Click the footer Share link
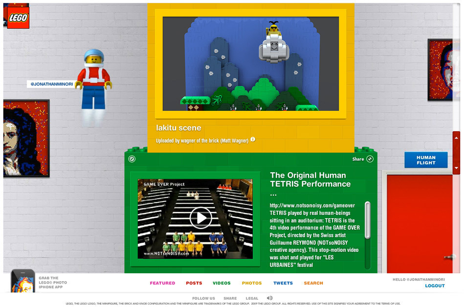The image size is (464, 307). point(230,298)
